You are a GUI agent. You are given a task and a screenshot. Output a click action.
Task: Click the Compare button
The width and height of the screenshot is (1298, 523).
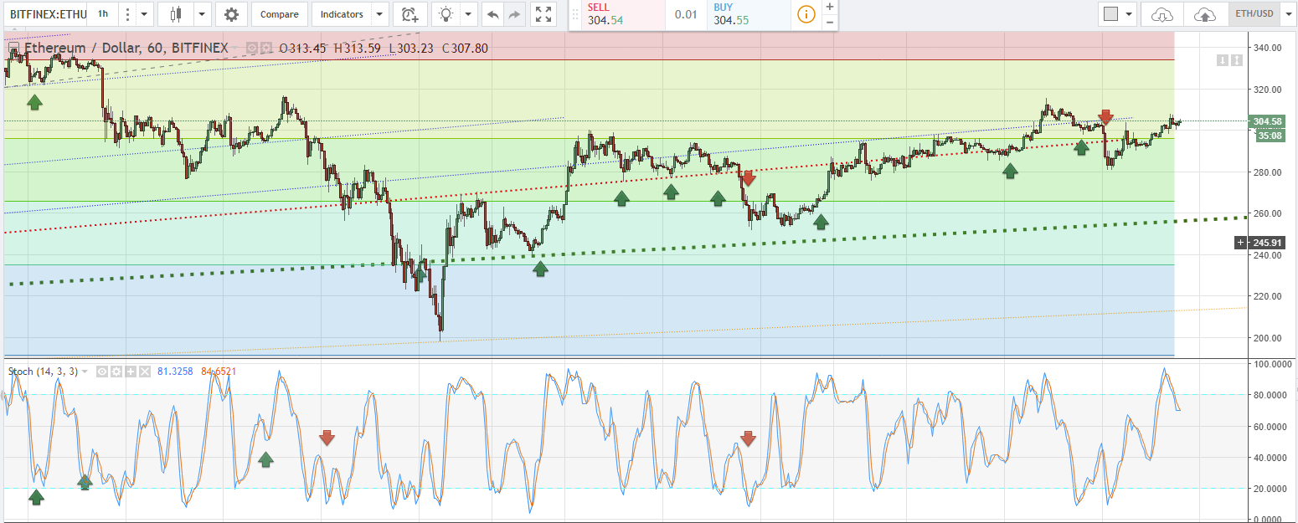pyautogui.click(x=279, y=14)
